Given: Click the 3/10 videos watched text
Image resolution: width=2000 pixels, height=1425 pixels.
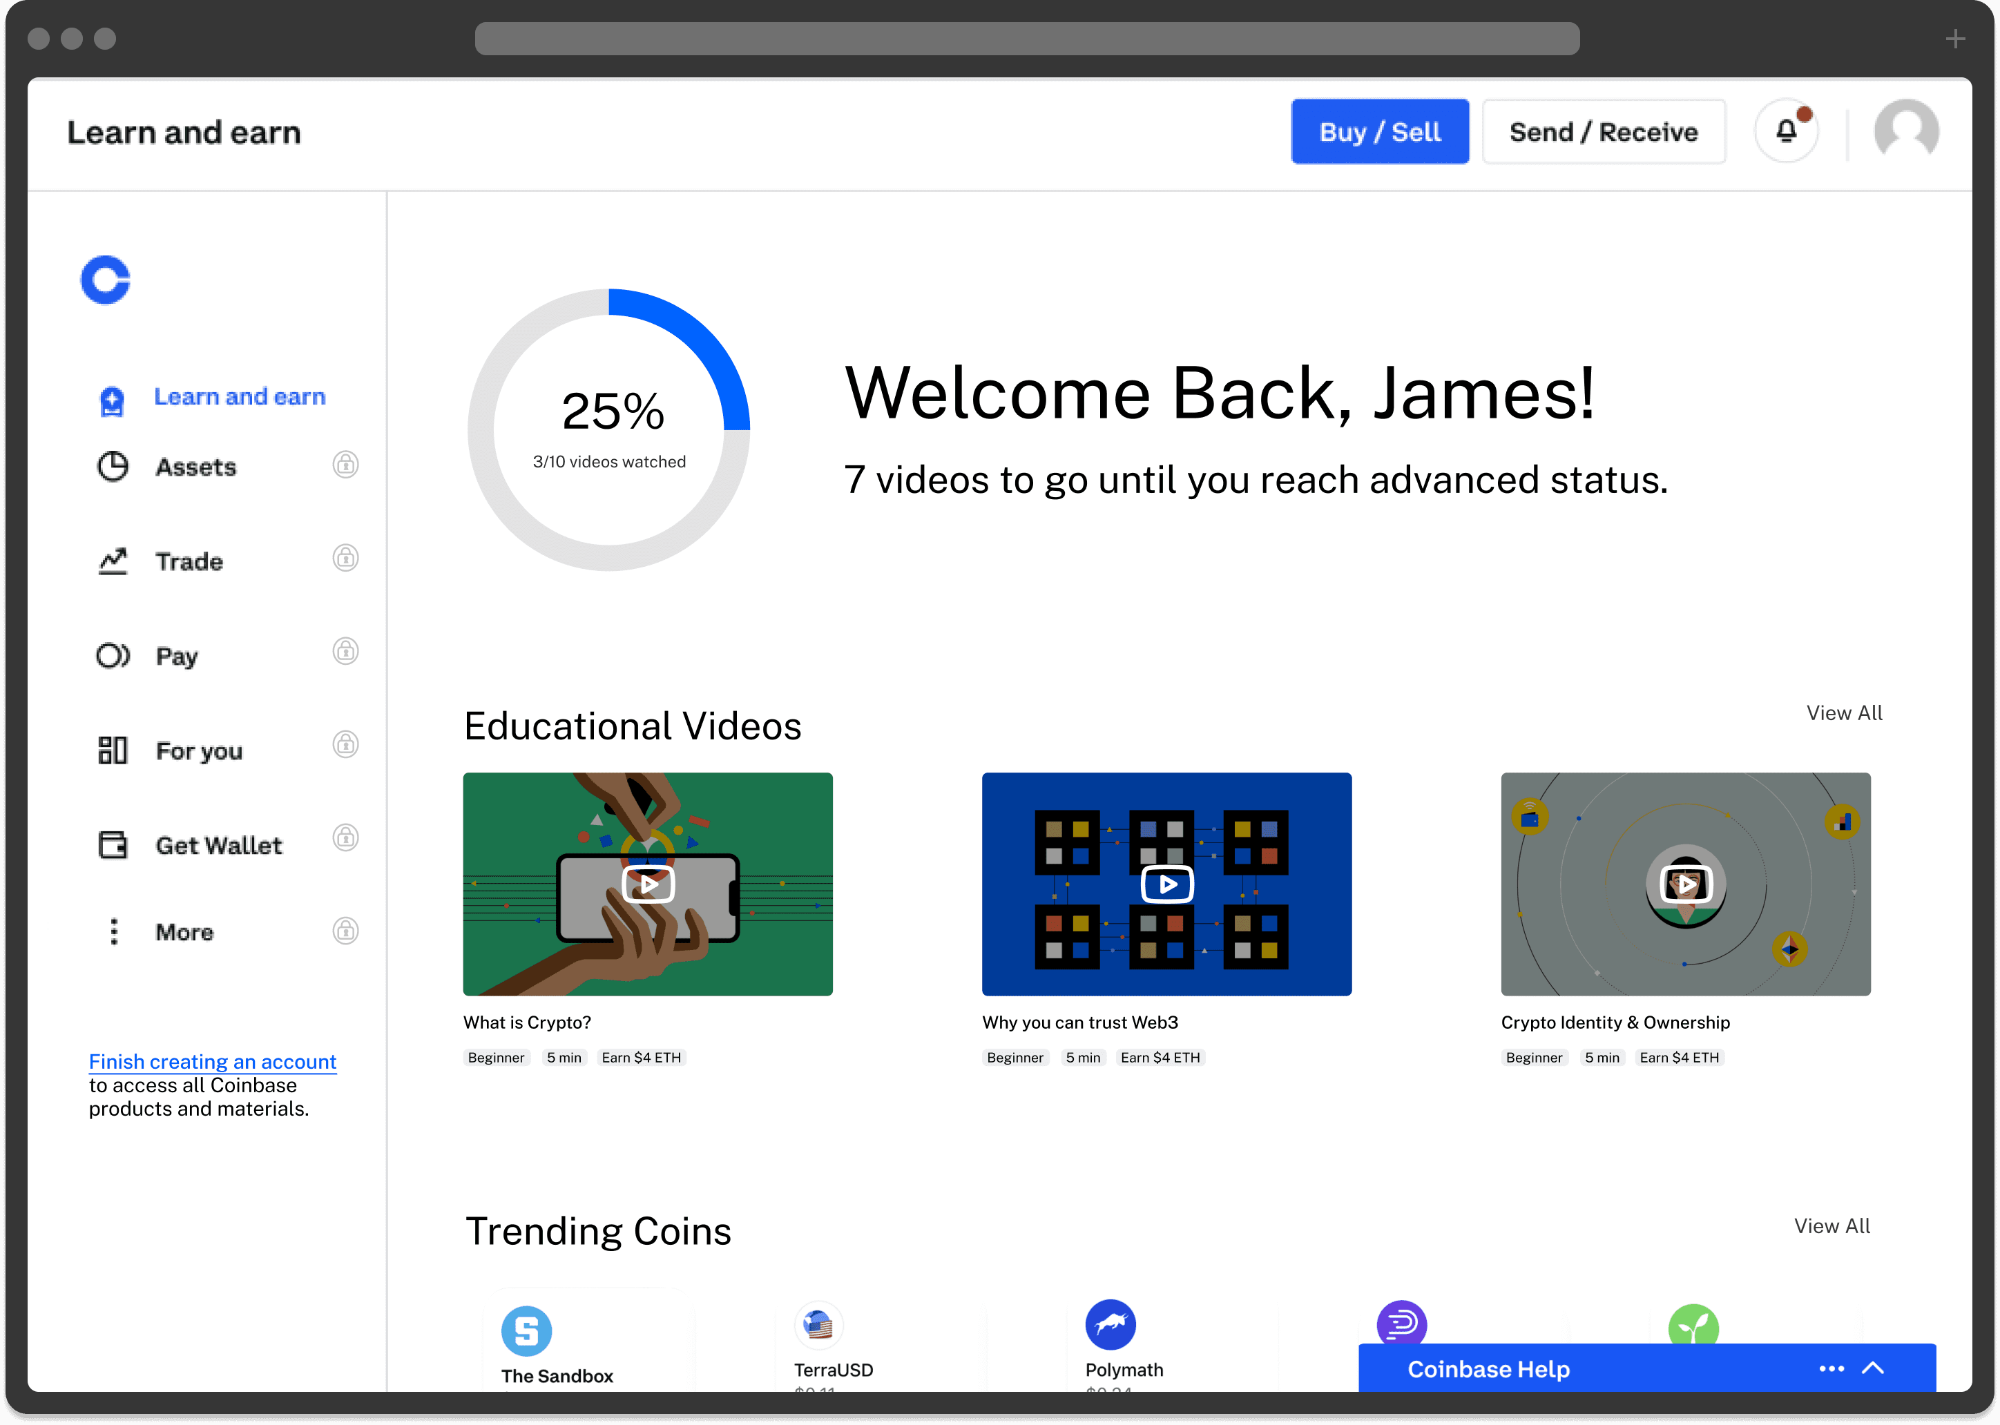Looking at the screenshot, I should point(609,463).
